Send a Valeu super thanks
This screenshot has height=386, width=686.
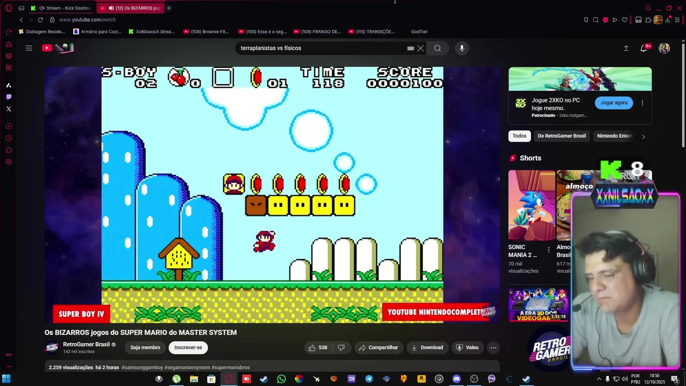click(467, 347)
